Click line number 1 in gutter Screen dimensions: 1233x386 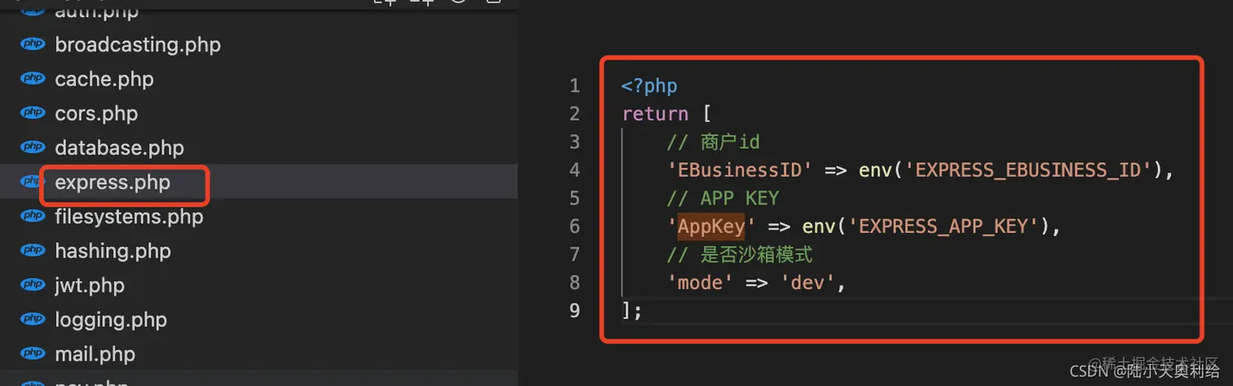click(x=575, y=86)
